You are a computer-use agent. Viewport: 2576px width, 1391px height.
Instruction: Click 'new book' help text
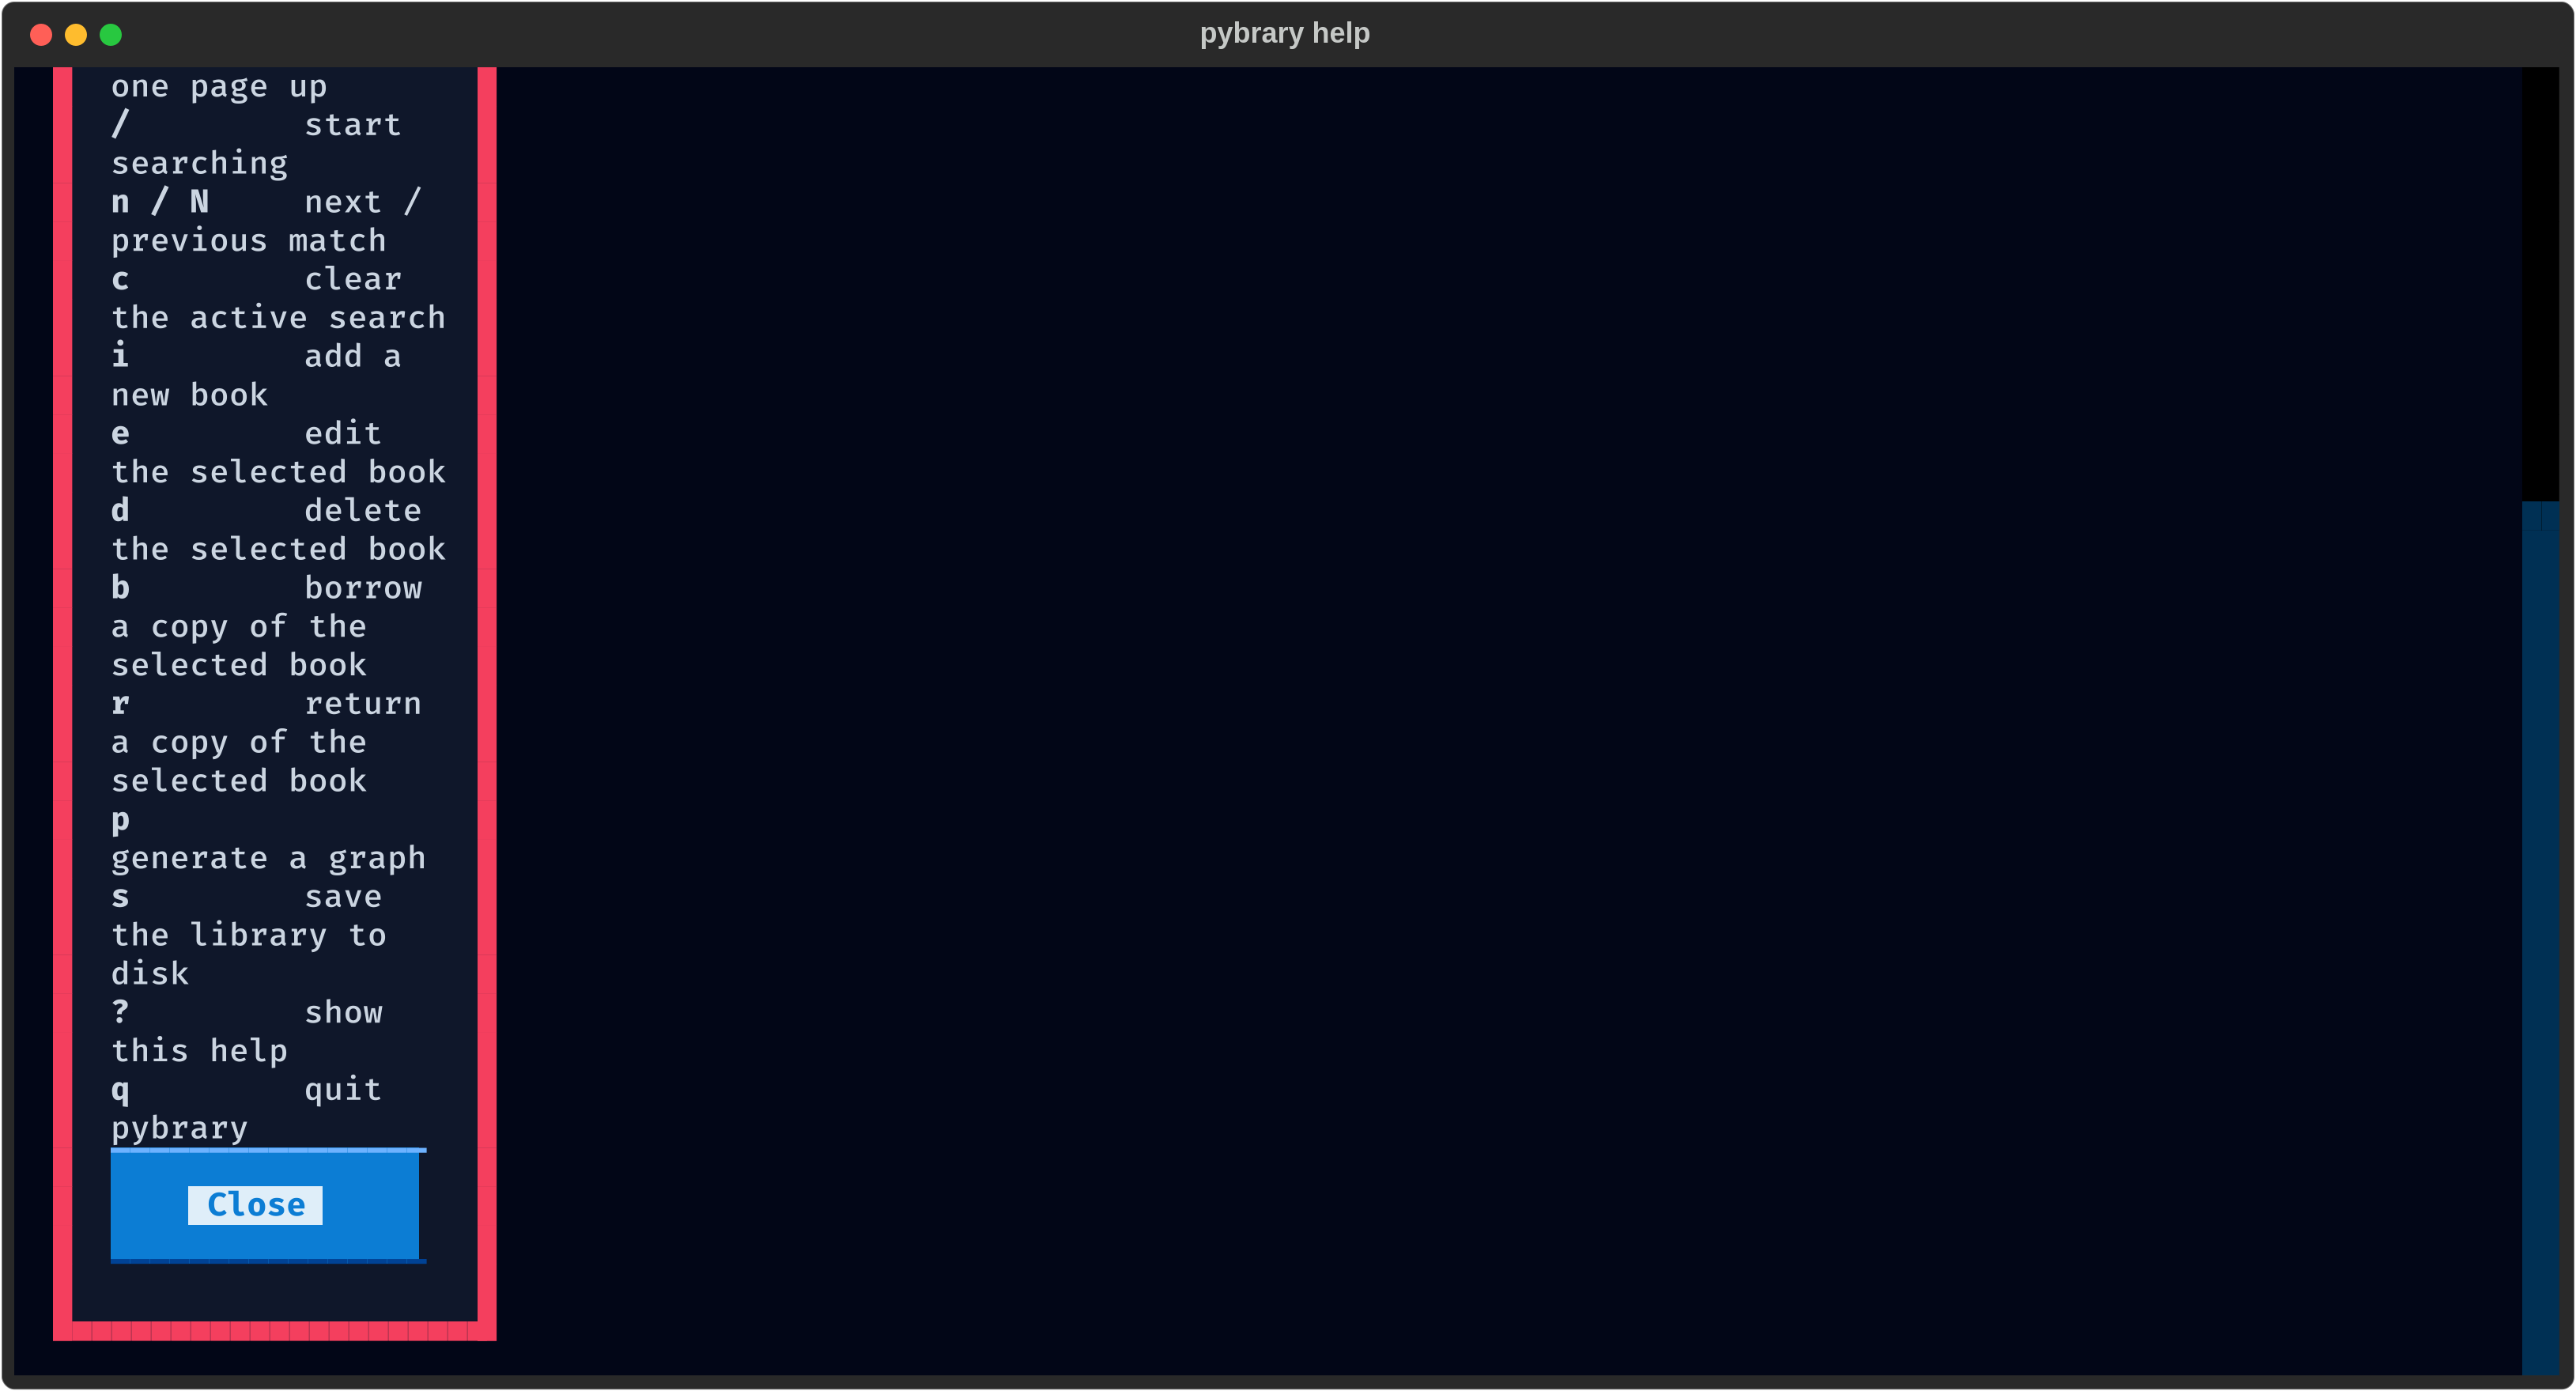[189, 395]
